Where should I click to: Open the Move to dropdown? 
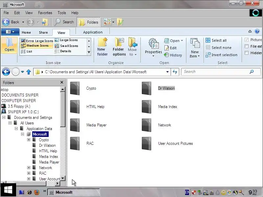coord(132,47)
